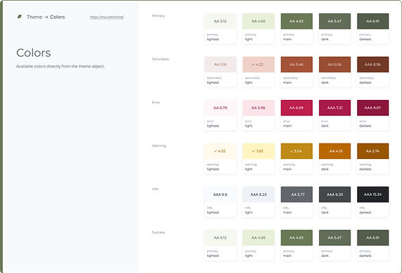Select the Primary row dark swatch AA 5.47
Viewport: 402px width, 273px height.
point(335,21)
